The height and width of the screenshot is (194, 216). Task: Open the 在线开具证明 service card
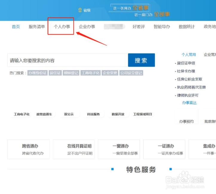tap(74, 149)
